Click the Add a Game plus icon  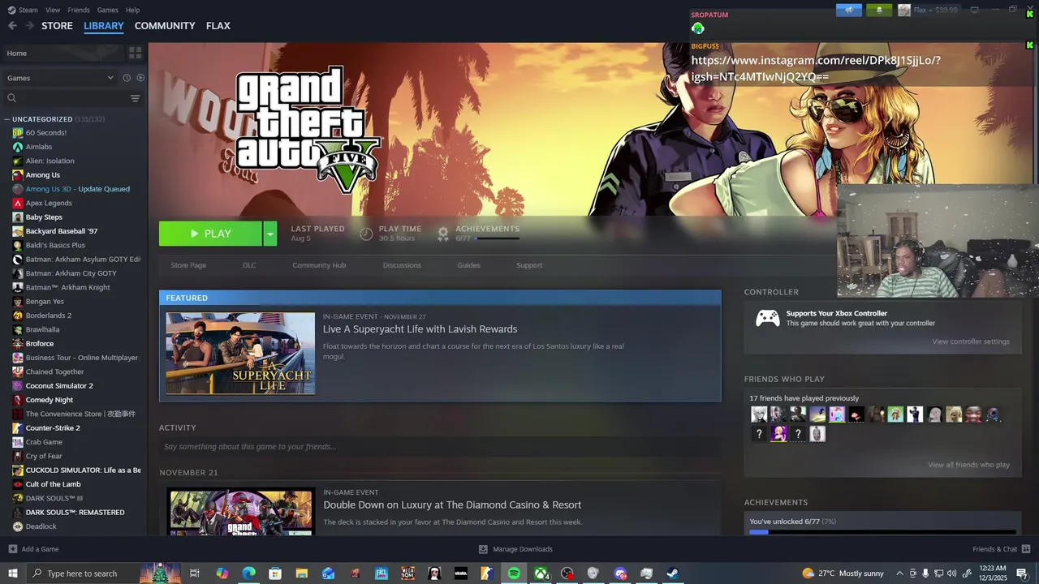pyautogui.click(x=12, y=549)
